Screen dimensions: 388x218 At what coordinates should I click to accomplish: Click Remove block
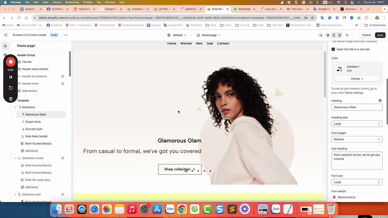[x=346, y=197]
